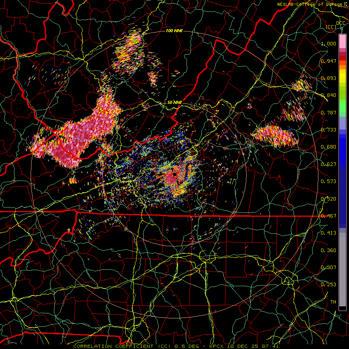Click the 0.520 value on the color scale
This screenshot has height=349, width=349.
328,199
